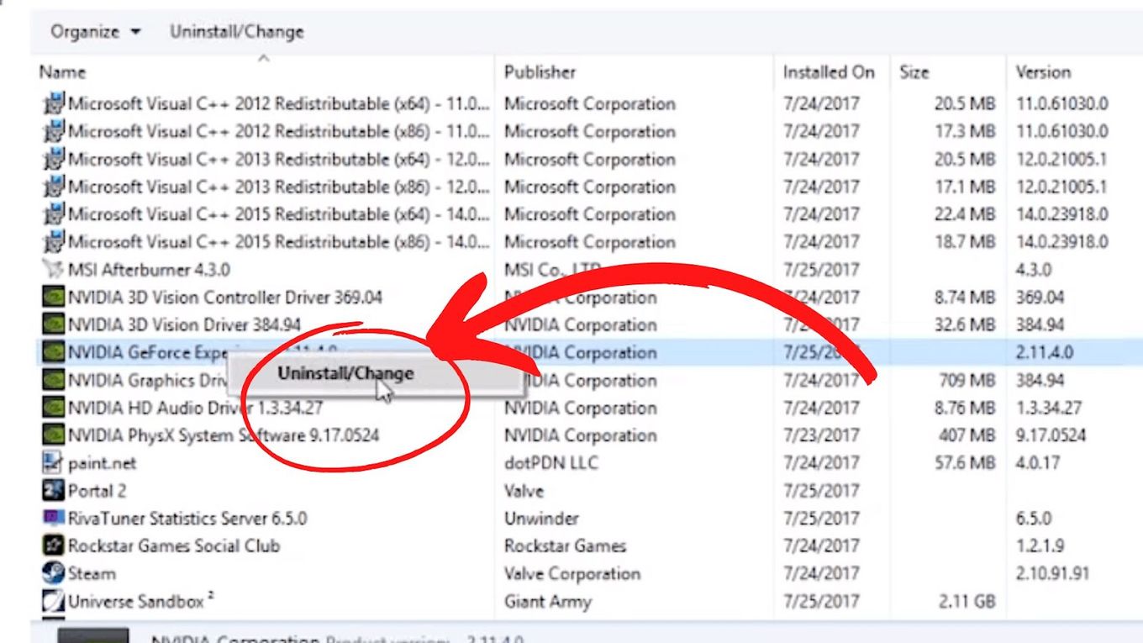Select NVIDIA PhysX System Software 9.17.0524

224,435
